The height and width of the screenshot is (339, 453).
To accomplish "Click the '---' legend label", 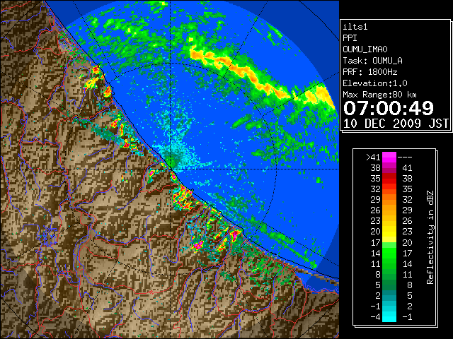I will click(x=405, y=157).
